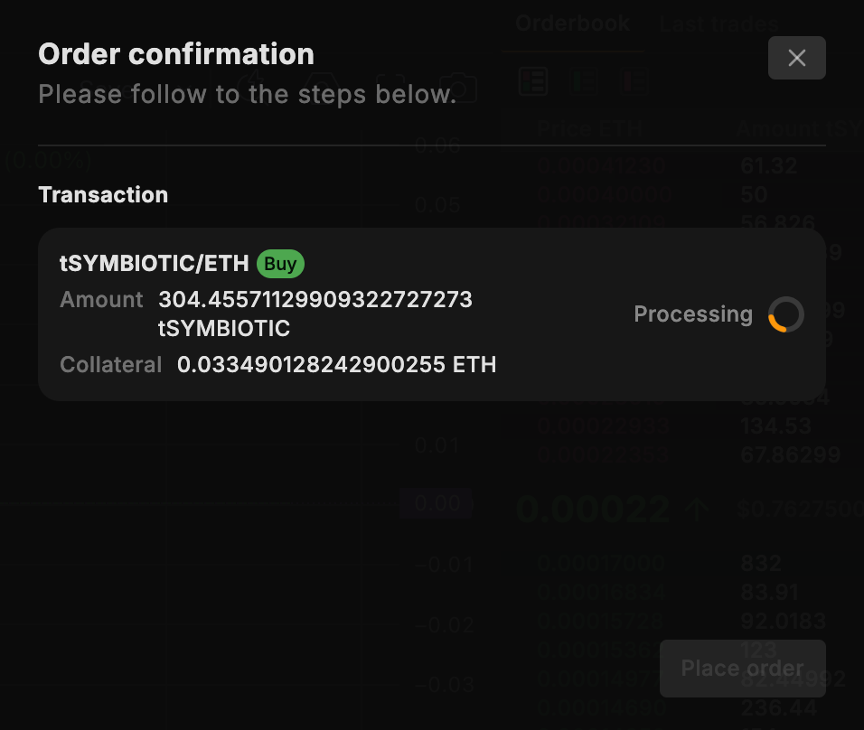Click the orange Processing spinner

tap(785, 314)
